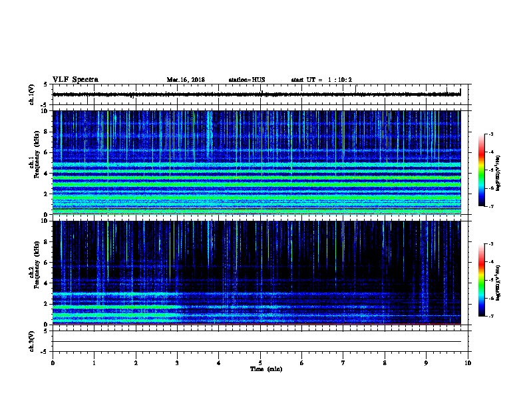Image resolution: width=527 pixels, height=407 pixels.
Task: Click inside the ch.2 spectrogram panel
Action: pos(256,273)
